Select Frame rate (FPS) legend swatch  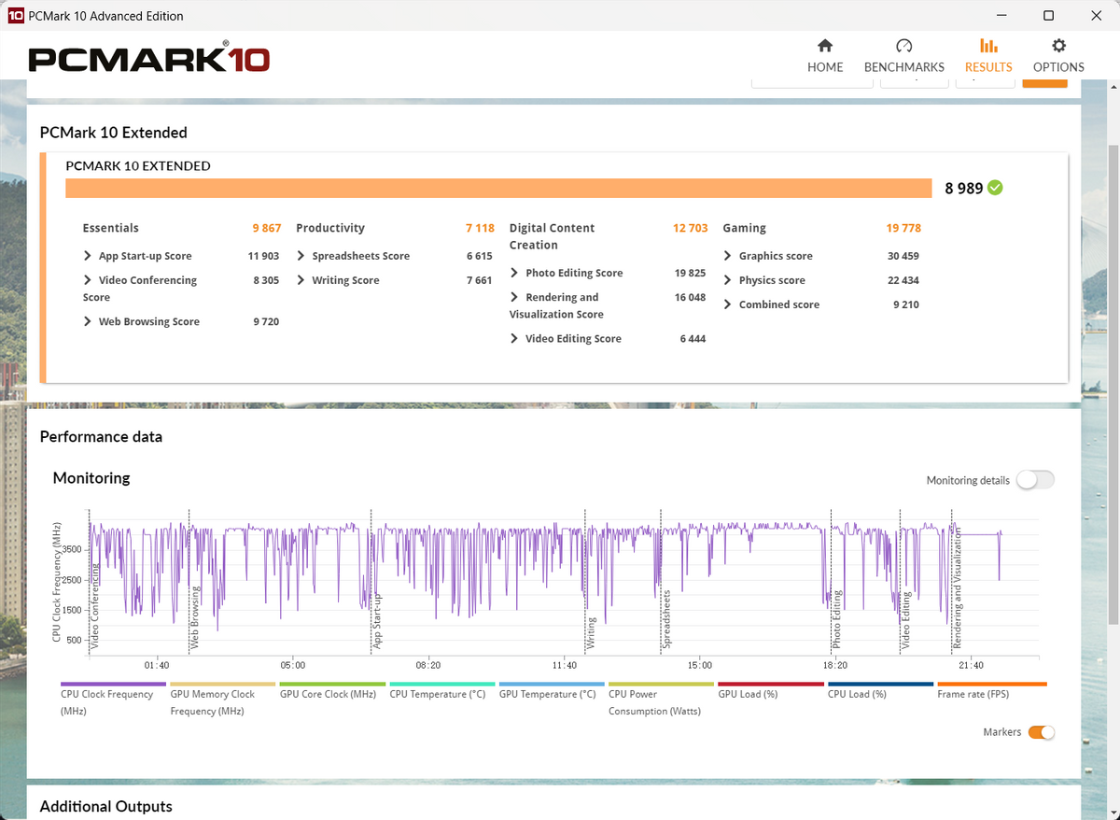[990, 685]
